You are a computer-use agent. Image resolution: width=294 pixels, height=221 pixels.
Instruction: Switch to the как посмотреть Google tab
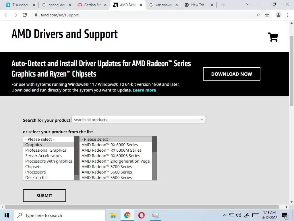[163, 5]
